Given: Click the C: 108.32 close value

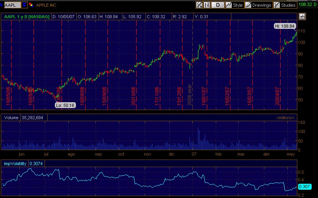Looking at the screenshot, I should click(x=156, y=17).
